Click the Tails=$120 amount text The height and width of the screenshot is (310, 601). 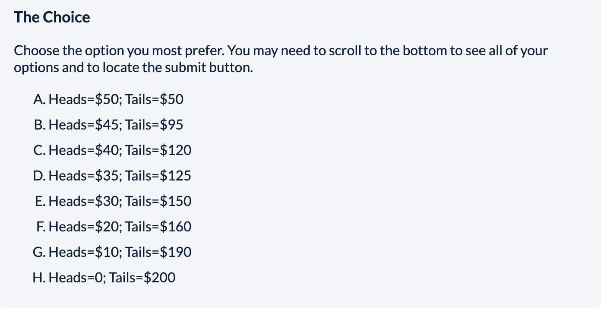[158, 151]
